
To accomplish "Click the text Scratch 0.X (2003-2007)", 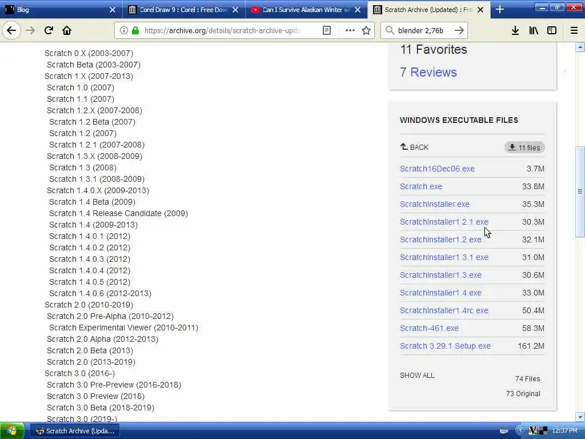I will 89,53.
